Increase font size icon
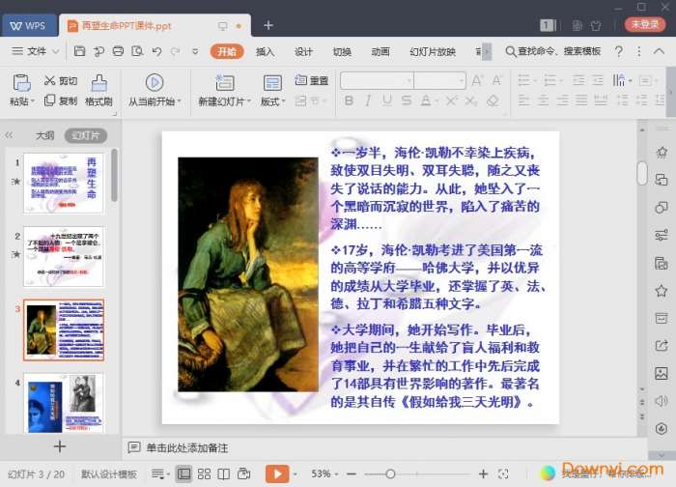This screenshot has height=487, width=676. coord(477,80)
